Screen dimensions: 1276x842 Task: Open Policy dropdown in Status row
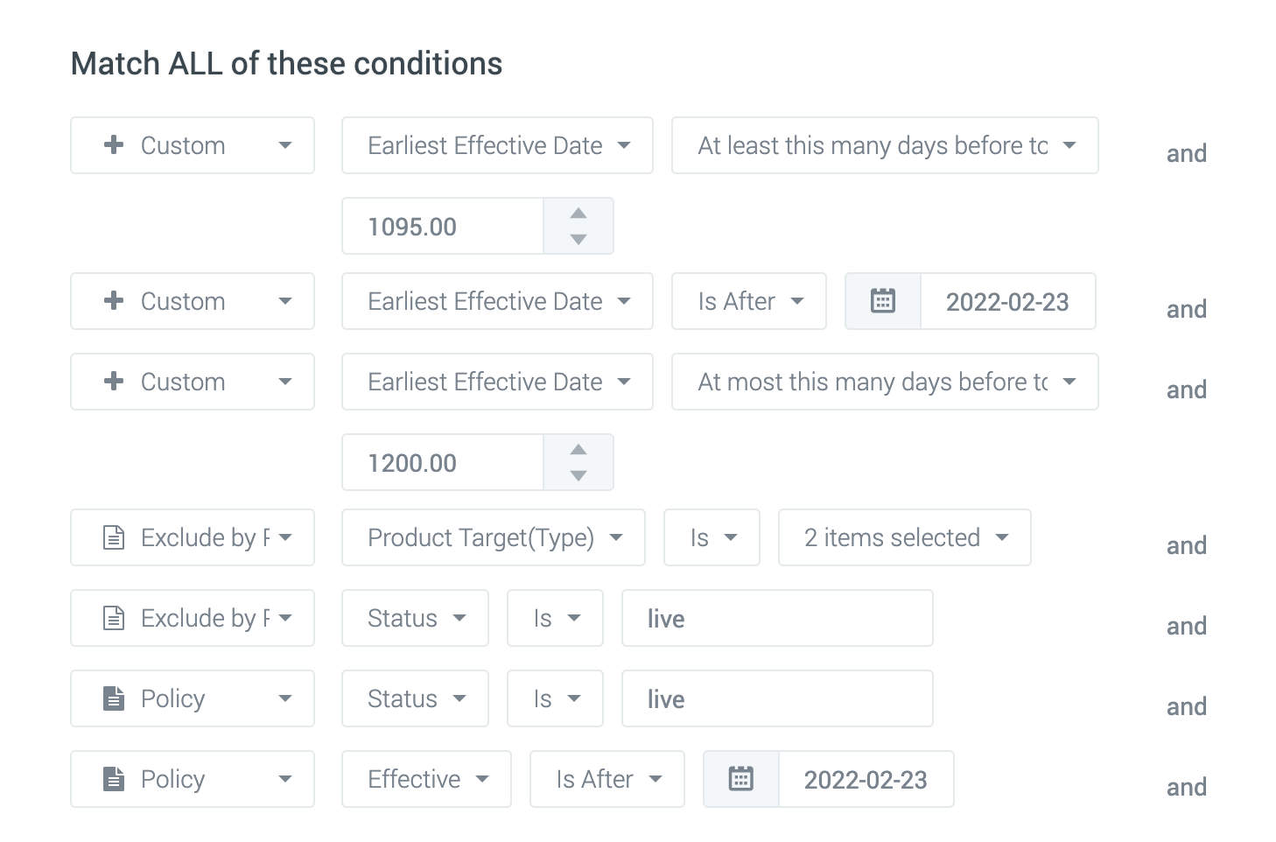(x=193, y=698)
